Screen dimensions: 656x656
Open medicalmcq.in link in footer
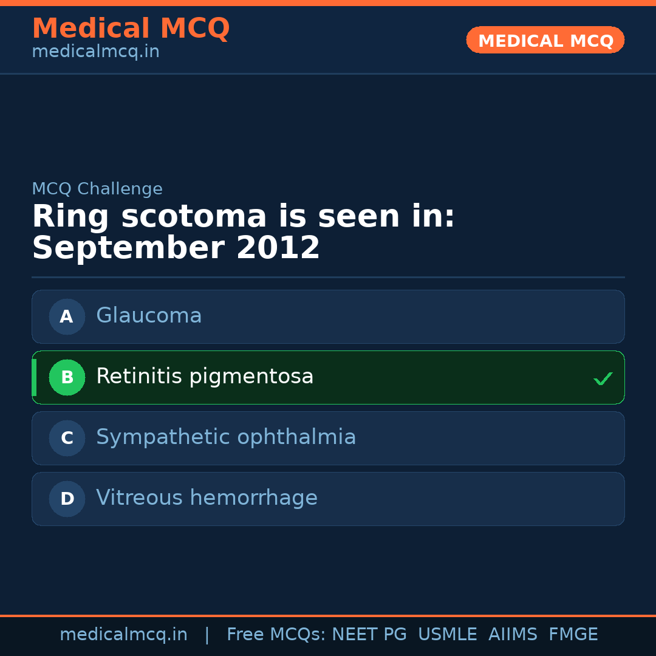pyautogui.click(x=123, y=635)
